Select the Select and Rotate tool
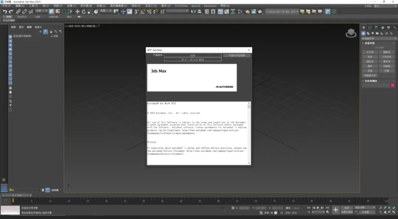This screenshot has width=398, height=219. [84, 11]
